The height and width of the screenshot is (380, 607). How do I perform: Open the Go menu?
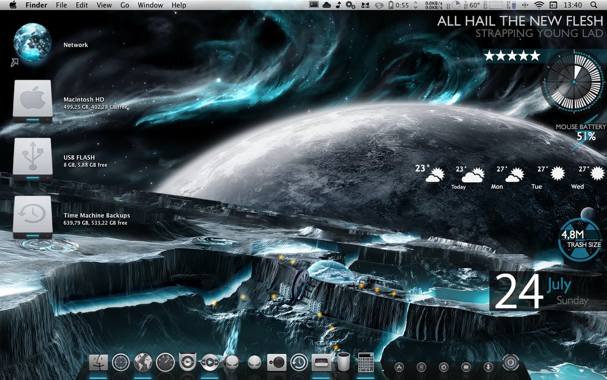[x=125, y=5]
